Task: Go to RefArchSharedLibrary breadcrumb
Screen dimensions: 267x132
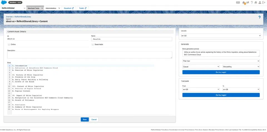Action: pos(23,17)
